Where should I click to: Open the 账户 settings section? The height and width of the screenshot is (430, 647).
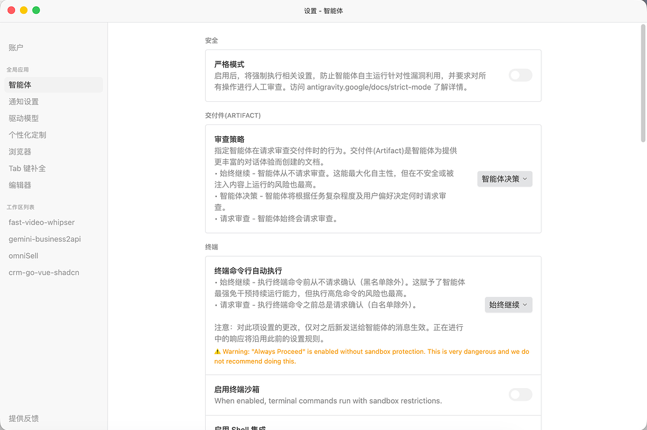(16, 47)
